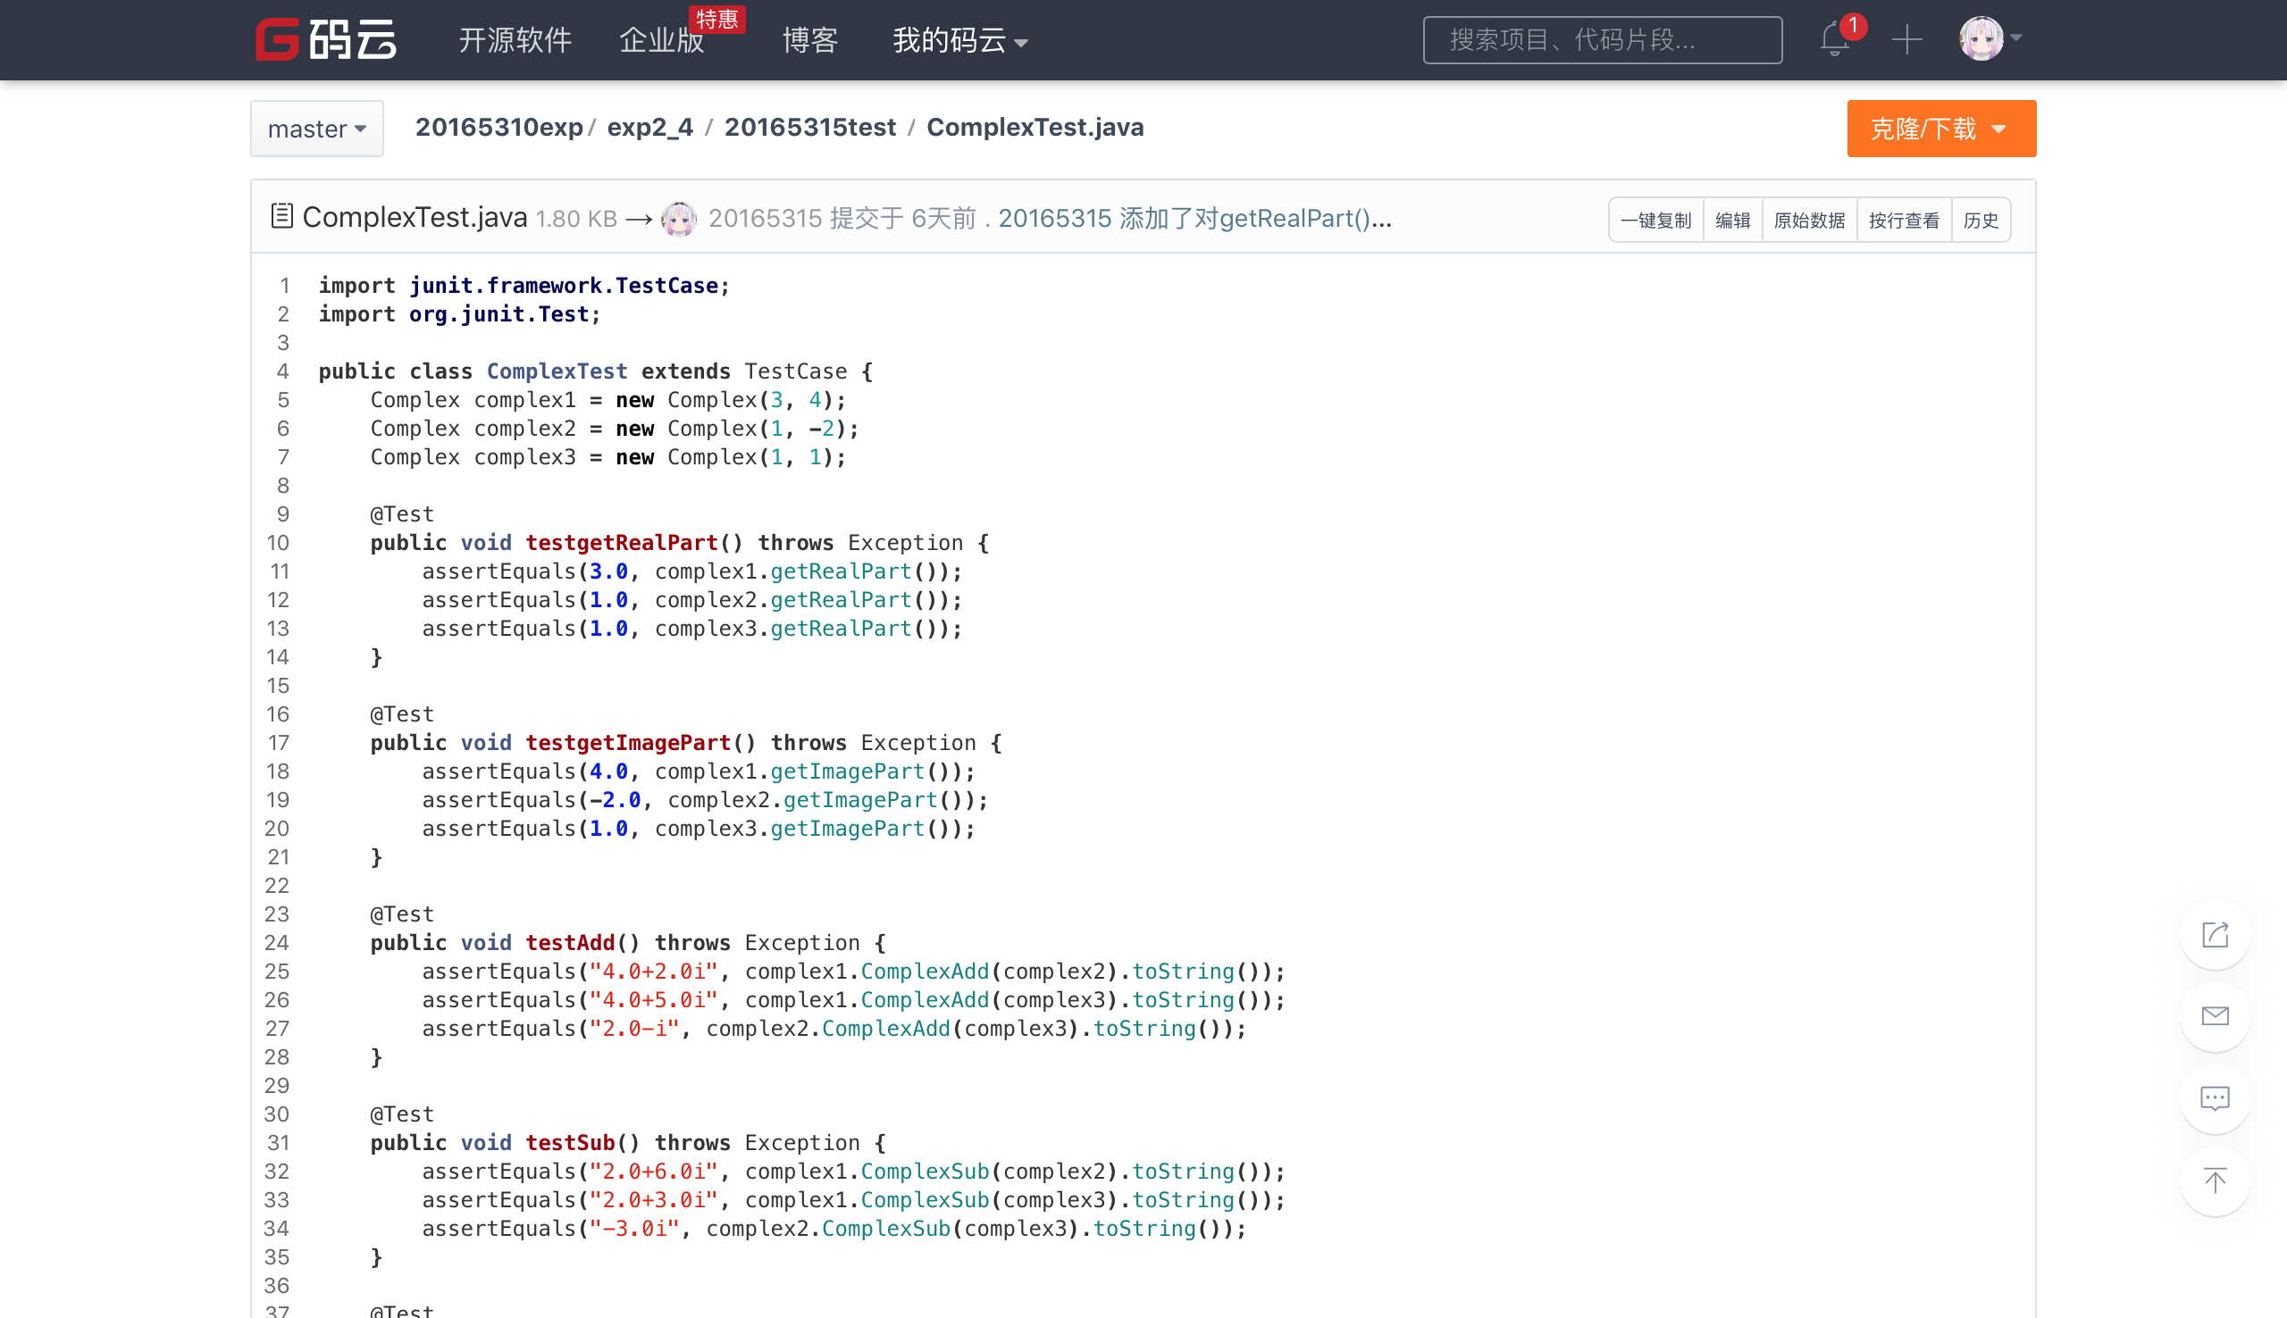Go to the 博客 nav item
This screenshot has width=2287, height=1318.
click(809, 40)
